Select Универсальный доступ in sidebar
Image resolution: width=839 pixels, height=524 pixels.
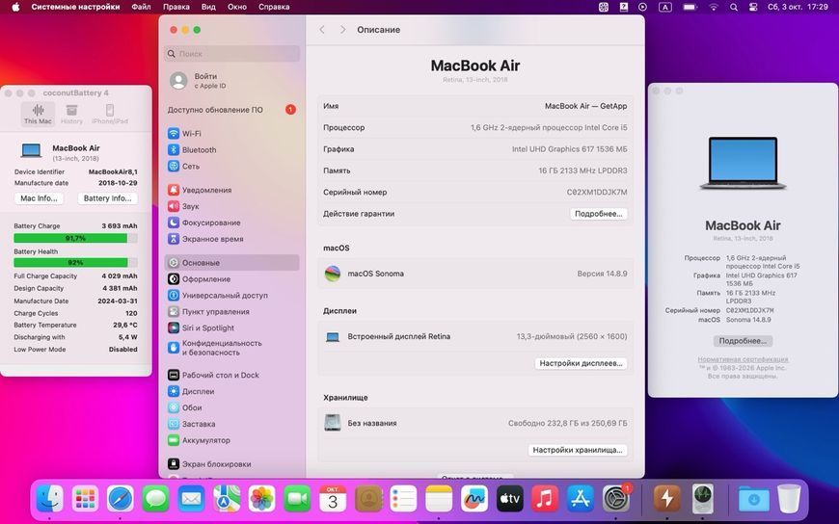231,295
